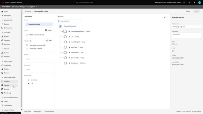Select the Campaign logs data root node icon
The image size is (203, 114).
[x=60, y=26]
